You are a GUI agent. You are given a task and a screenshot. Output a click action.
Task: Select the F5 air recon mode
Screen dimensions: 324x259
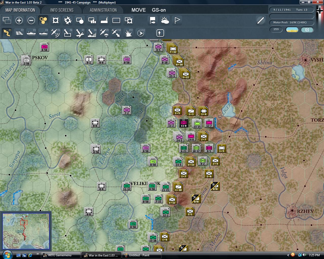[55, 33]
